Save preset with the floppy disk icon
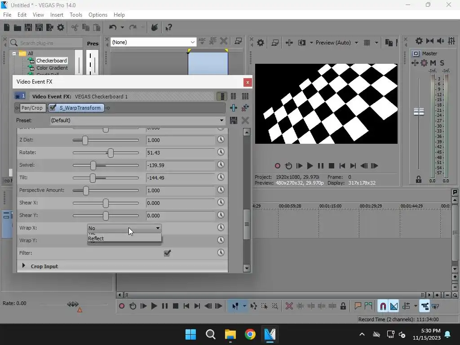Viewport: 460px width, 345px height. [234, 120]
